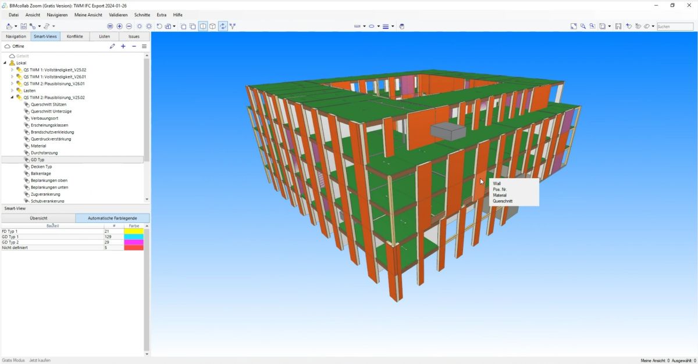Image resolution: width=698 pixels, height=364 pixels.
Task: Click the Übersicht button
Action: [38, 218]
